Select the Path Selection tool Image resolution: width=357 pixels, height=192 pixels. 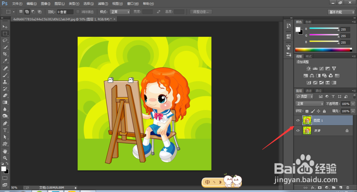click(x=5, y=137)
